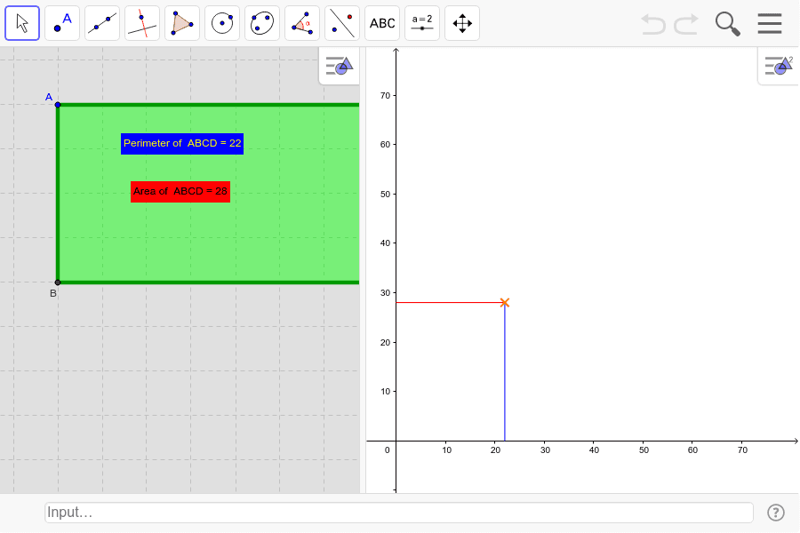The image size is (800, 533).
Task: Open the main hamburger menu
Action: click(x=769, y=23)
